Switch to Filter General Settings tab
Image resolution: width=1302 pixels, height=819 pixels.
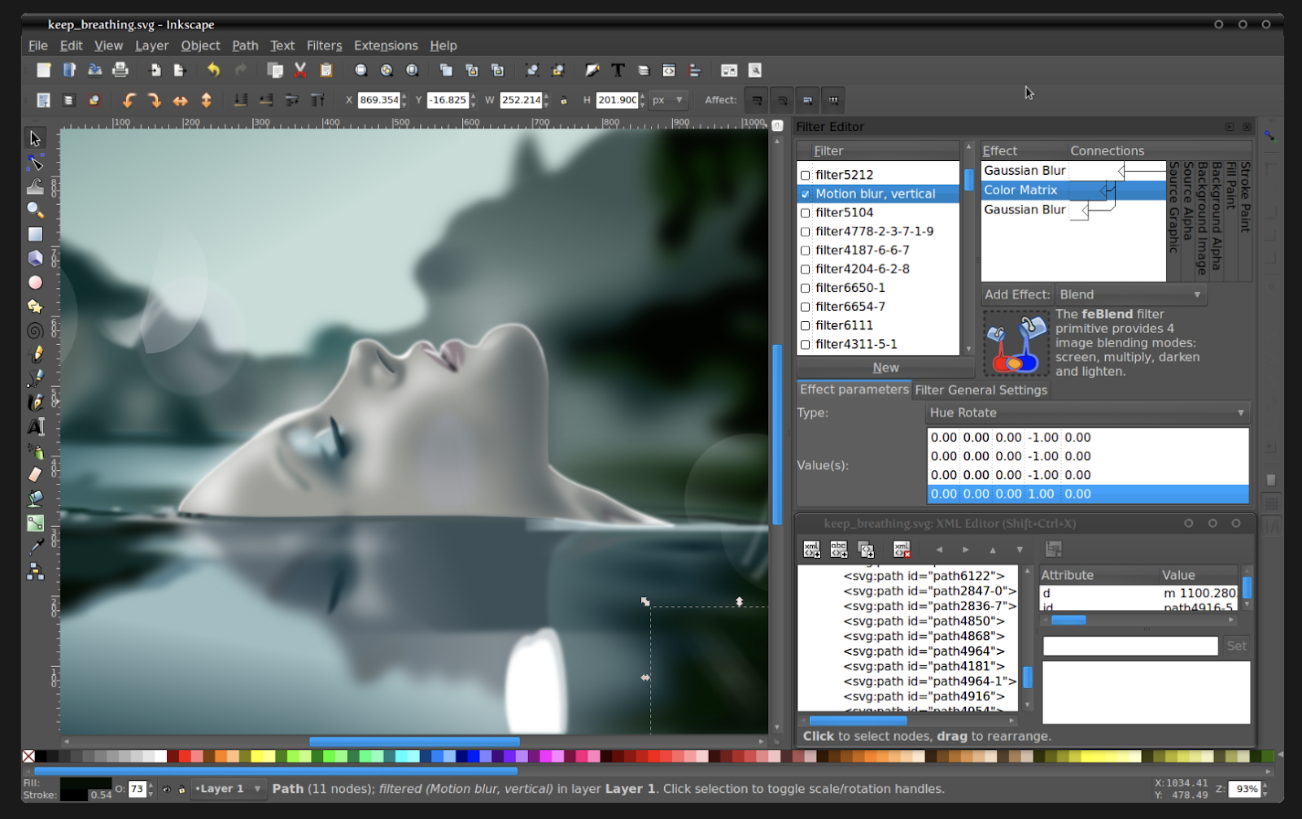pyautogui.click(x=981, y=390)
